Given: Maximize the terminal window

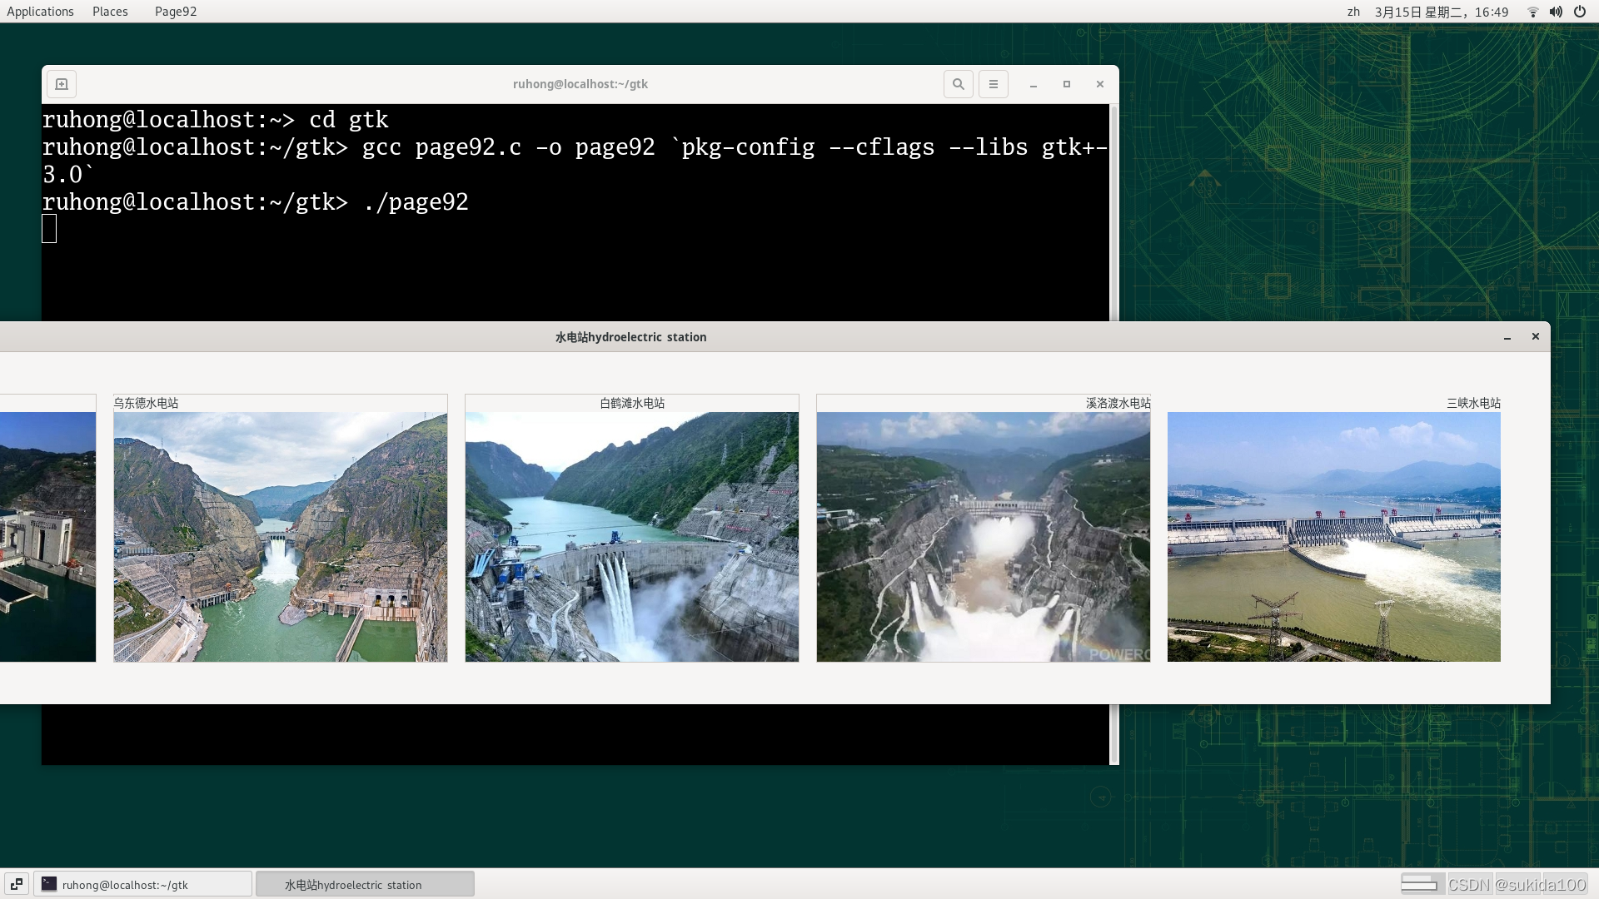Looking at the screenshot, I should (x=1066, y=84).
